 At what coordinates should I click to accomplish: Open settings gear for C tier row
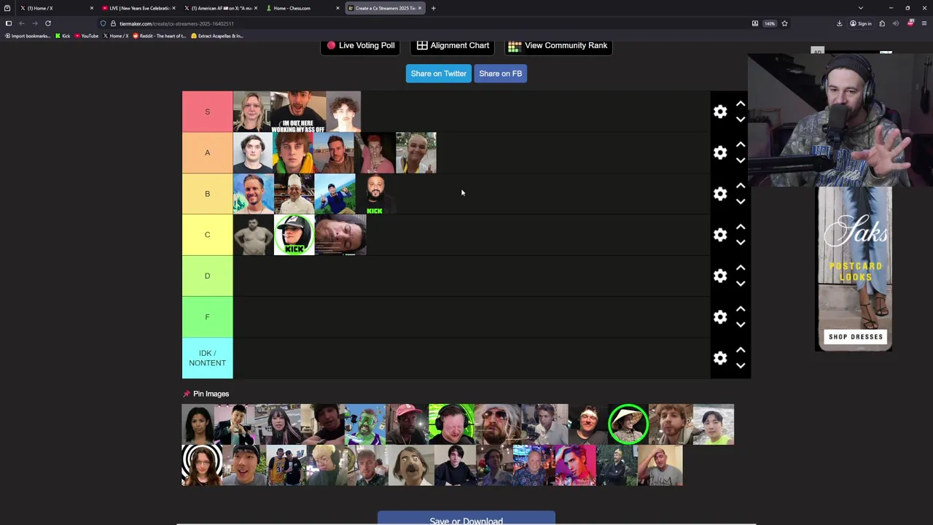point(720,235)
